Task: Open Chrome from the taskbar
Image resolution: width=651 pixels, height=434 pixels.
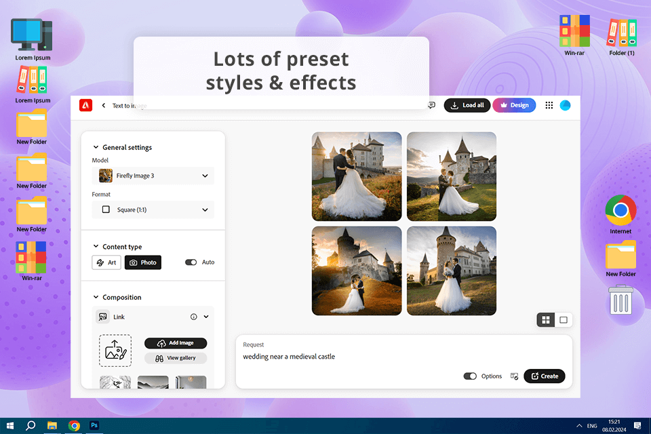Action: 74,426
